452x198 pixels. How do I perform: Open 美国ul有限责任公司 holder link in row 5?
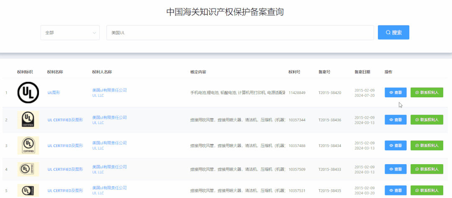[x=110, y=188]
